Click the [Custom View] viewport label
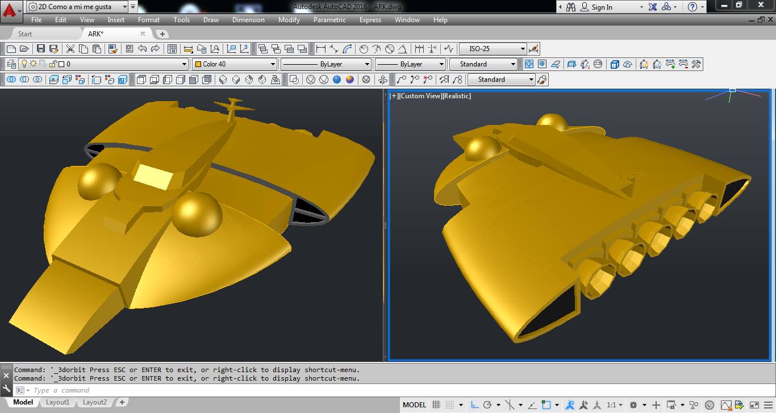The height and width of the screenshot is (413, 776). [x=419, y=96]
